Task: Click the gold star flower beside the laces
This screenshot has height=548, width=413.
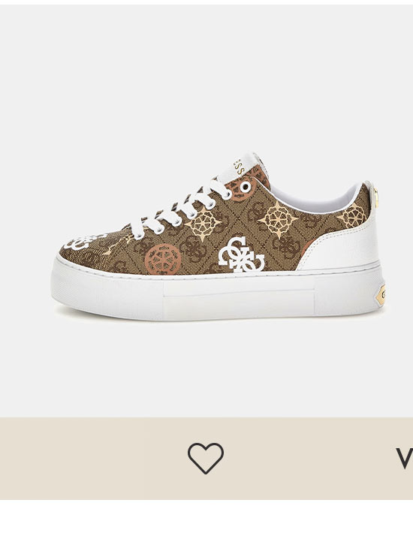Action: click(203, 223)
